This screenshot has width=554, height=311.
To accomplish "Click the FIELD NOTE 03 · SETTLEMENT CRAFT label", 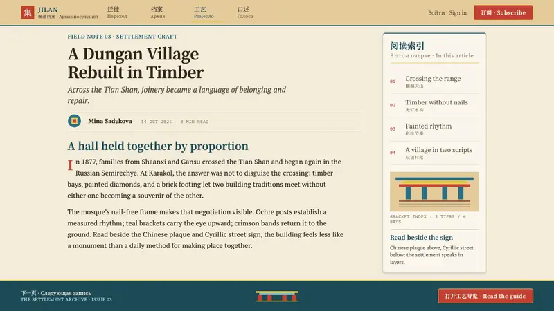I will click(x=123, y=37).
